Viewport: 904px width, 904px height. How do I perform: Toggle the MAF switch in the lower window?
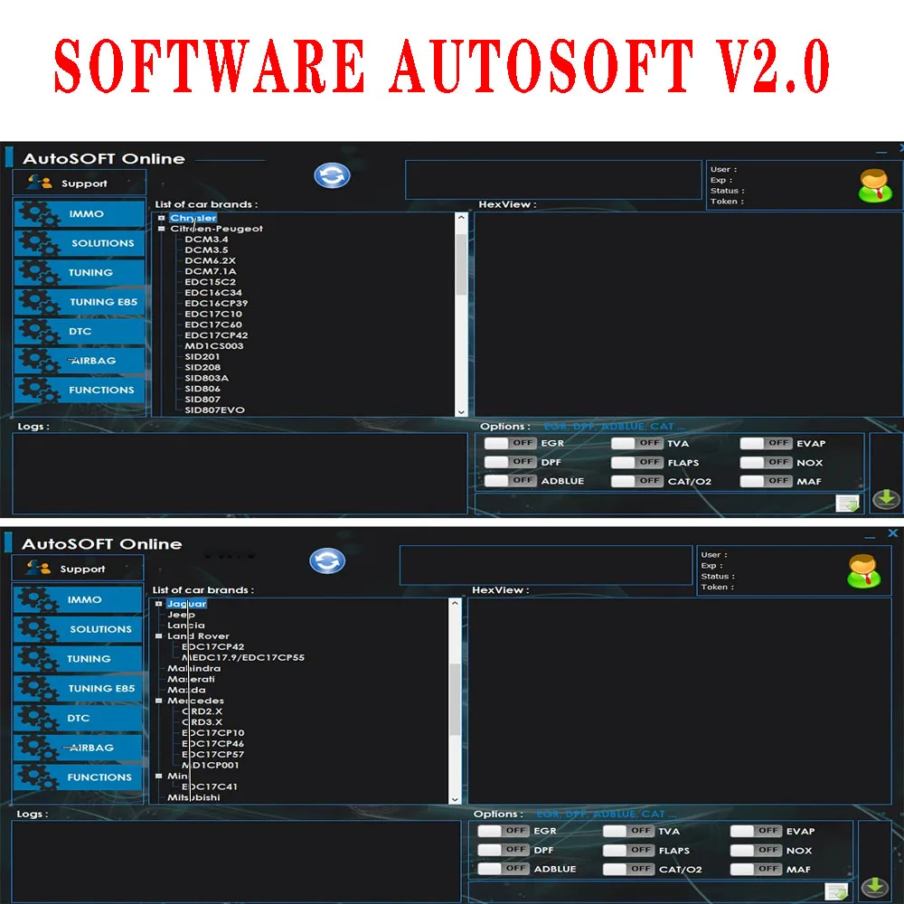point(756,869)
